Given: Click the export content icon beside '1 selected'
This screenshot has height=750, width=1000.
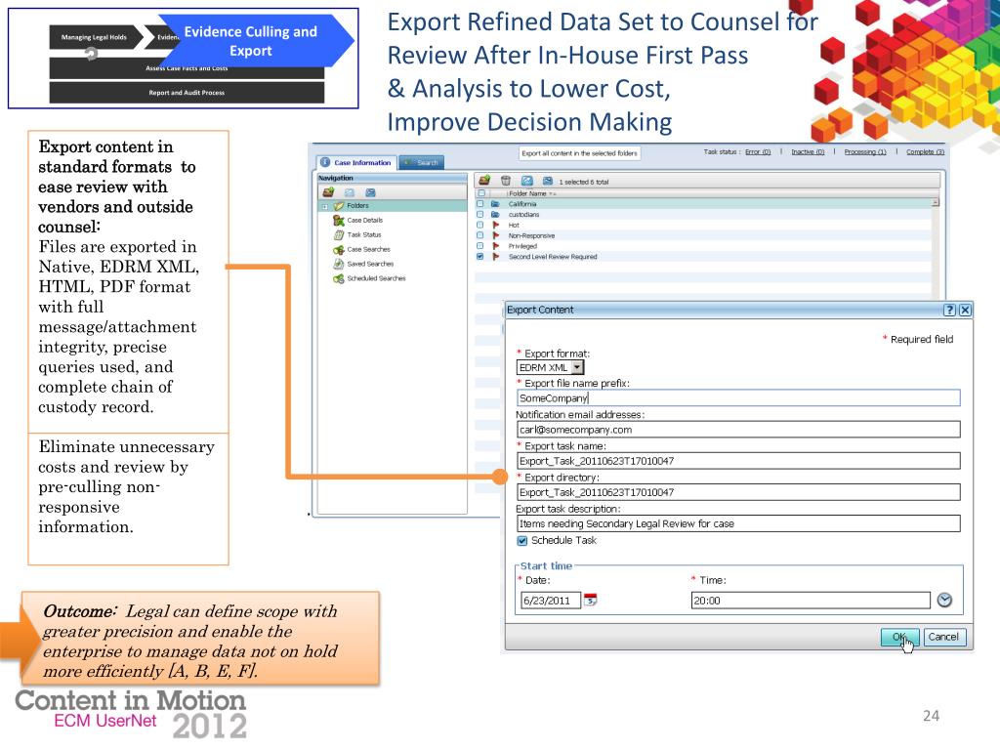Looking at the screenshot, I should tap(547, 181).
